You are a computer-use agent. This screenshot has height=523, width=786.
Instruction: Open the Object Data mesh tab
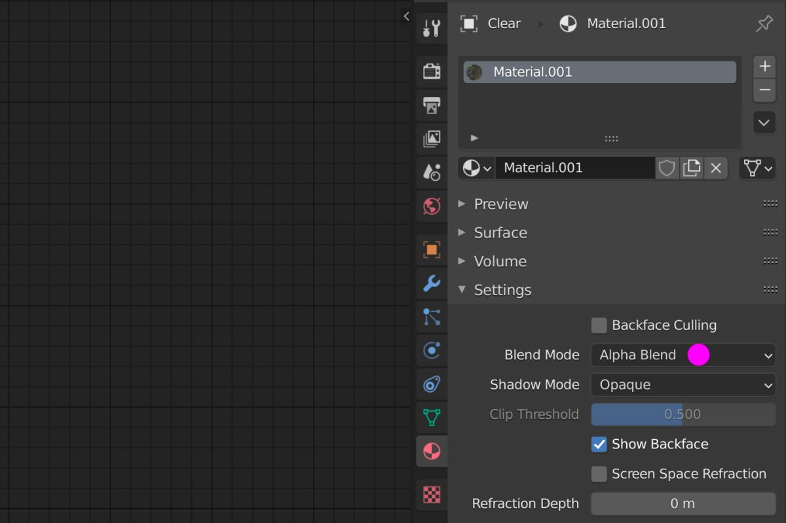pos(432,418)
